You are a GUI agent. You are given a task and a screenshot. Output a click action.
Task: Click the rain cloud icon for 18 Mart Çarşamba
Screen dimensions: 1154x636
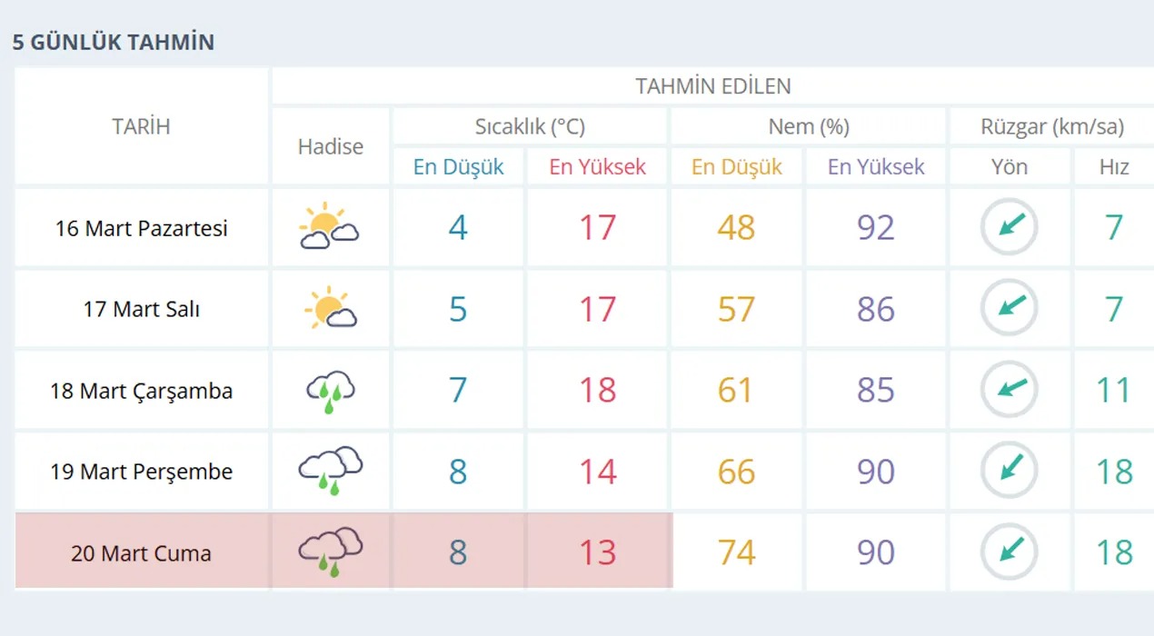coord(330,391)
